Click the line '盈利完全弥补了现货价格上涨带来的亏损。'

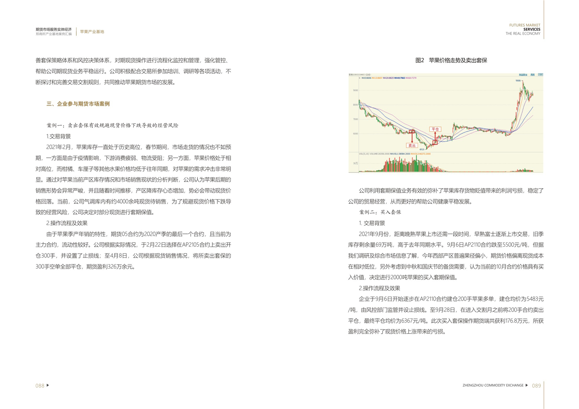(398, 332)
